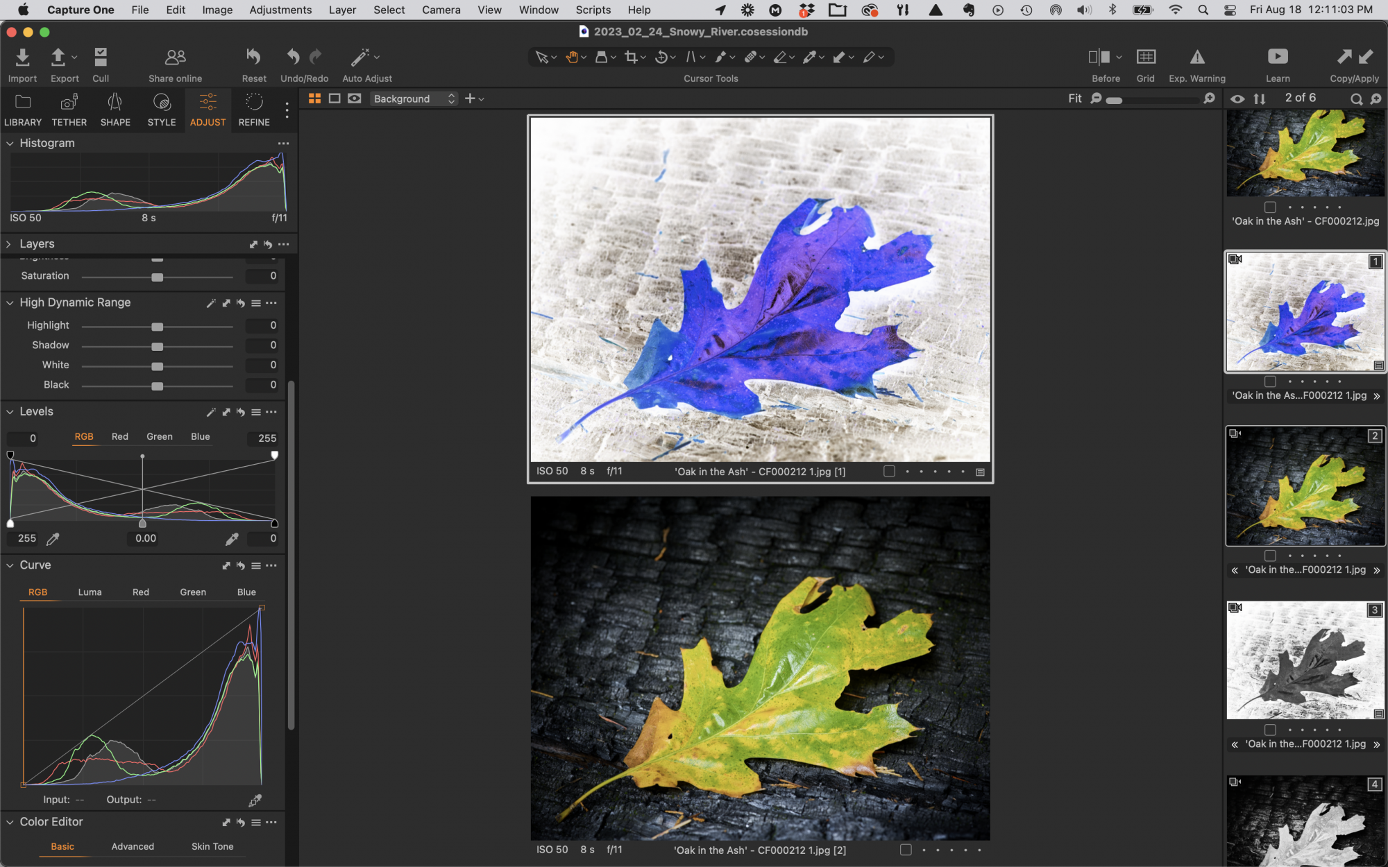
Task: Open add layer plus dropdown
Action: pos(474,98)
